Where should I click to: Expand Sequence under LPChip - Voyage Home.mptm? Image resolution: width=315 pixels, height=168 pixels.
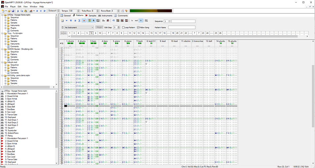(5, 17)
